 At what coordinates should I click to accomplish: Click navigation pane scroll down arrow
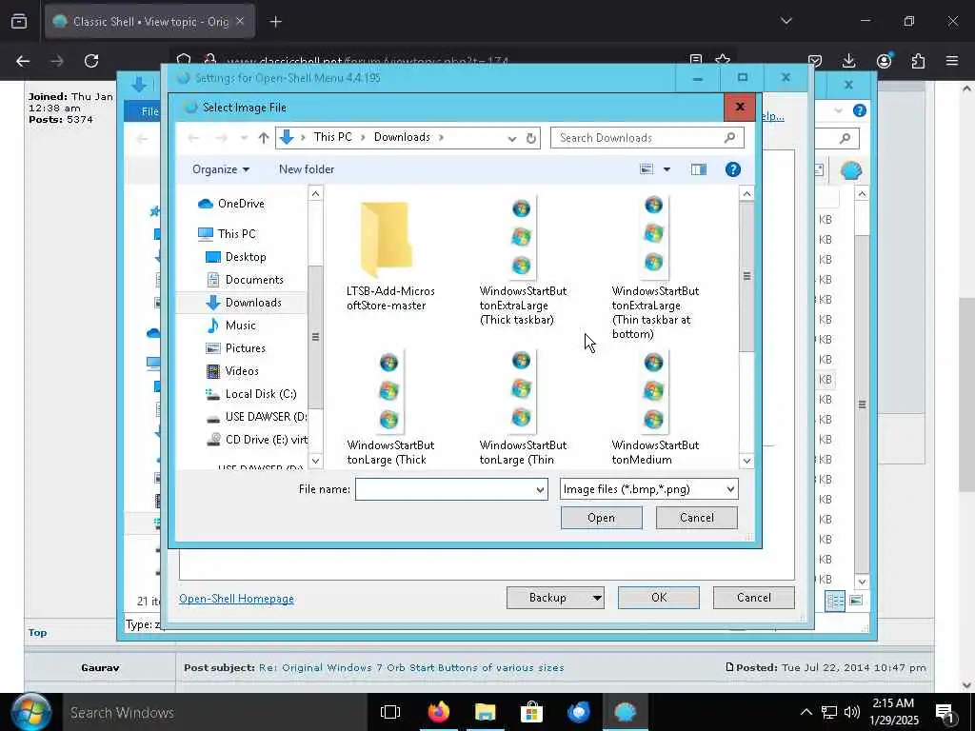316,461
